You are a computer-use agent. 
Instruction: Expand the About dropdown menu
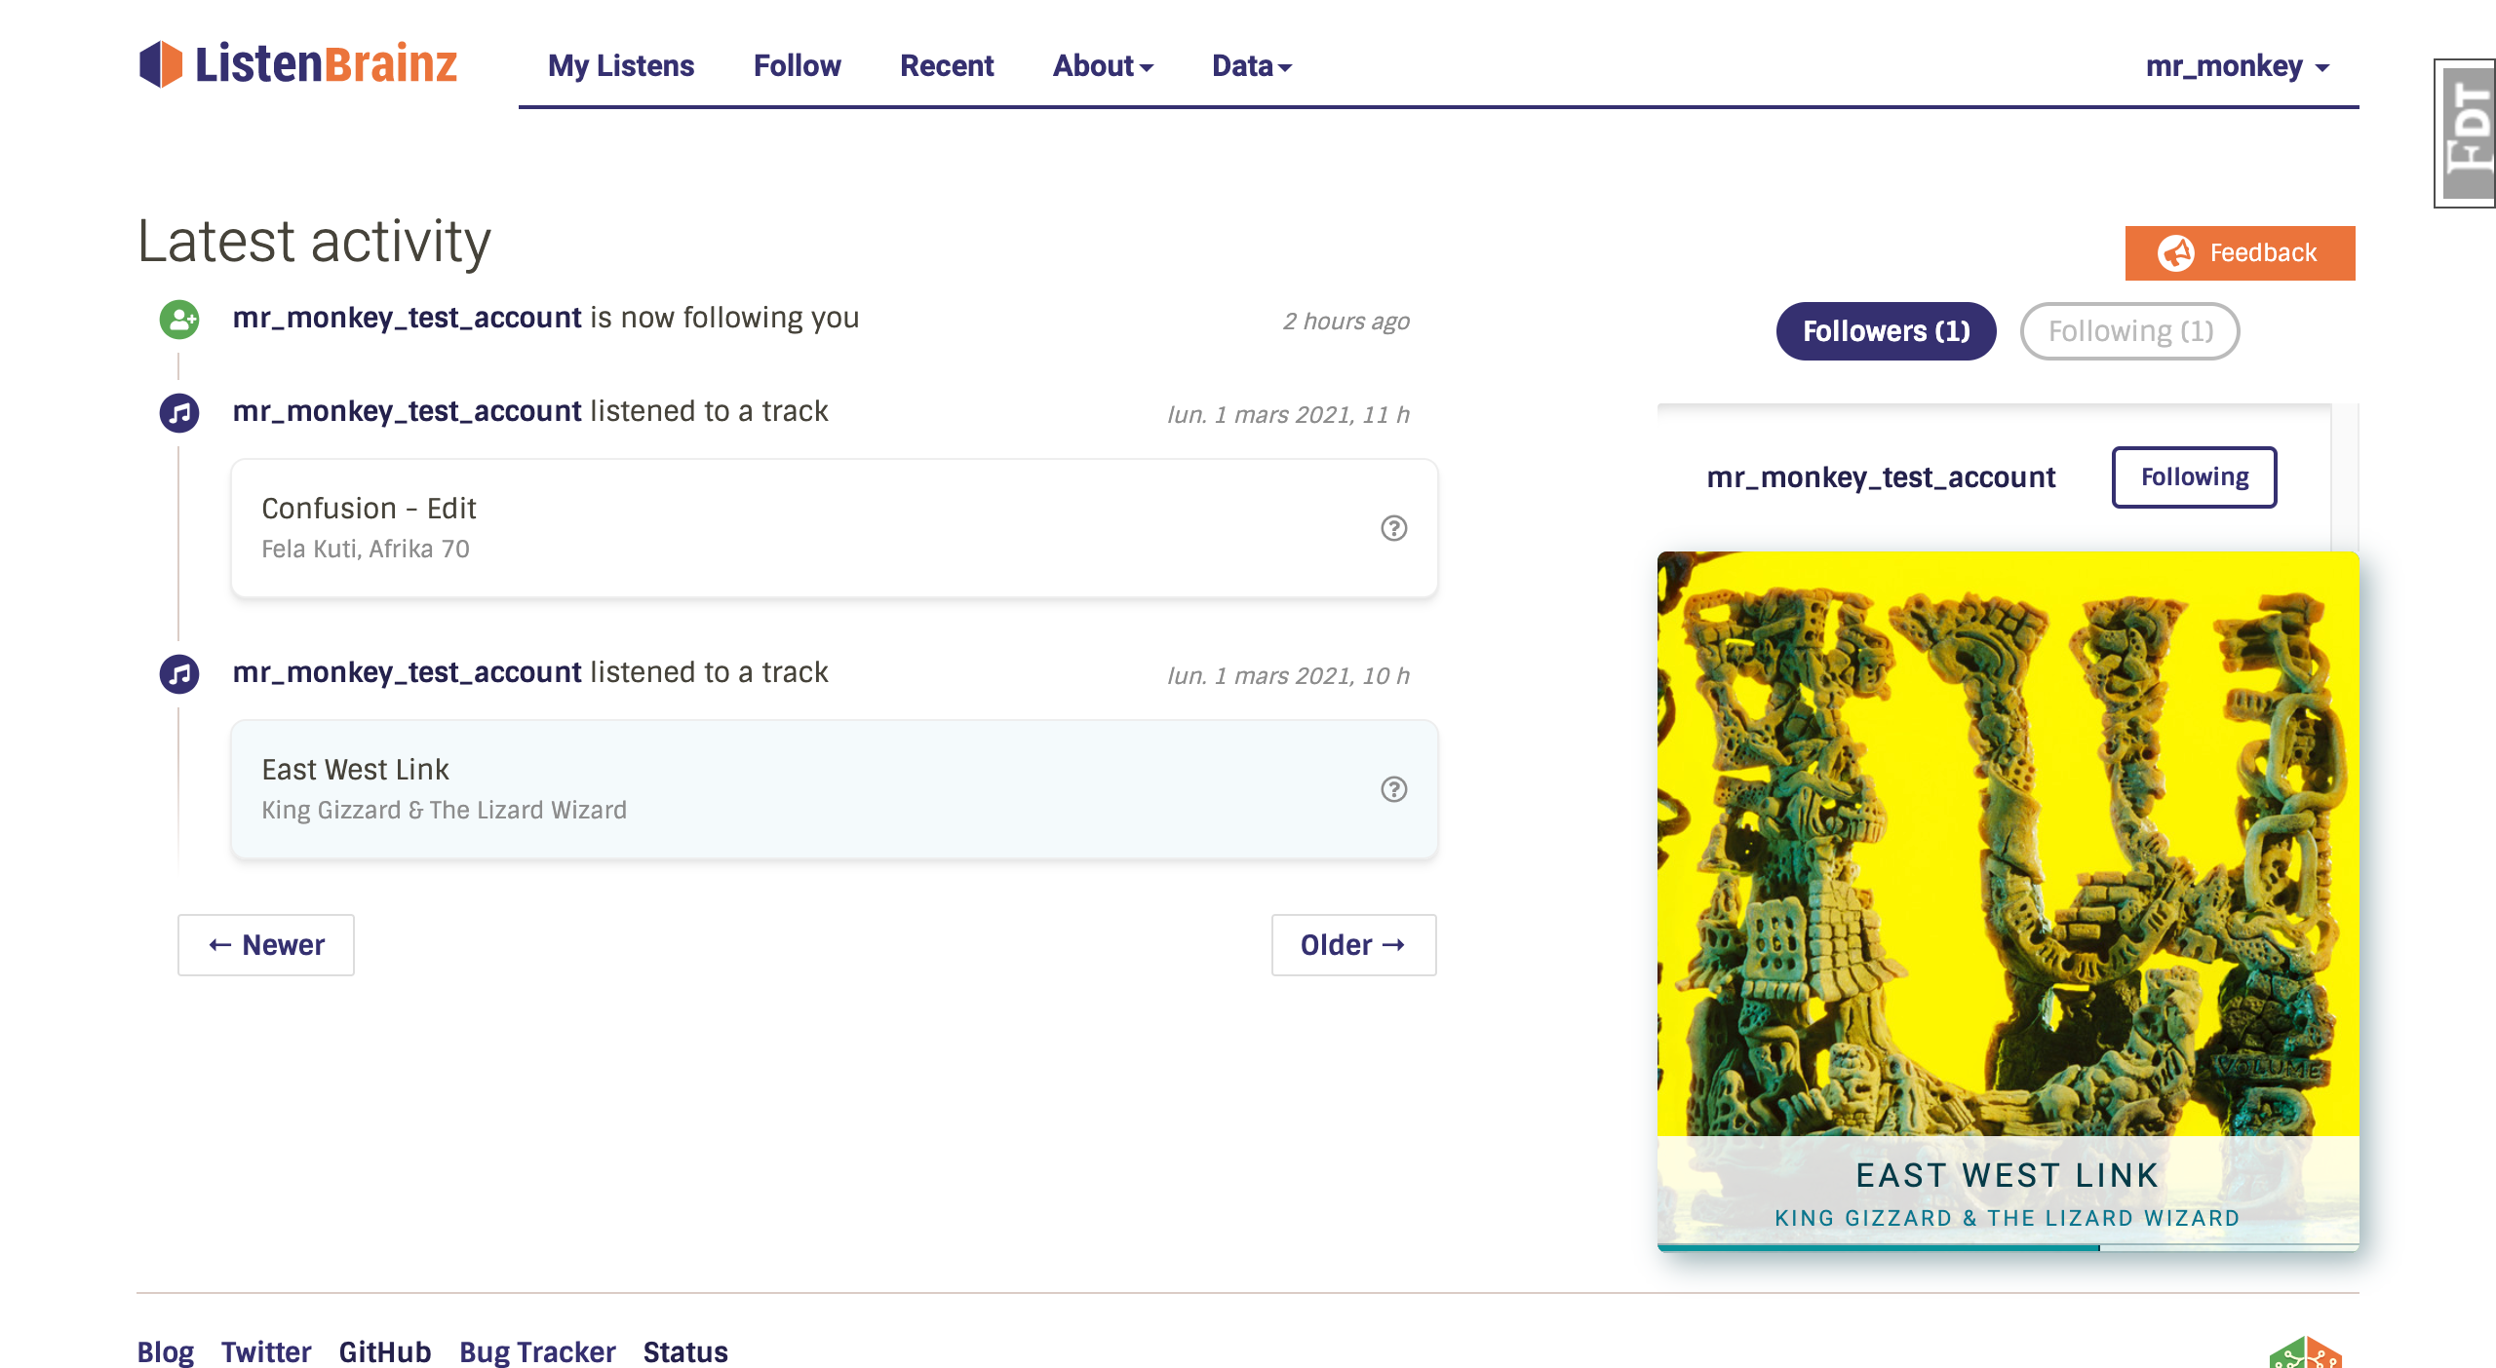(1102, 66)
